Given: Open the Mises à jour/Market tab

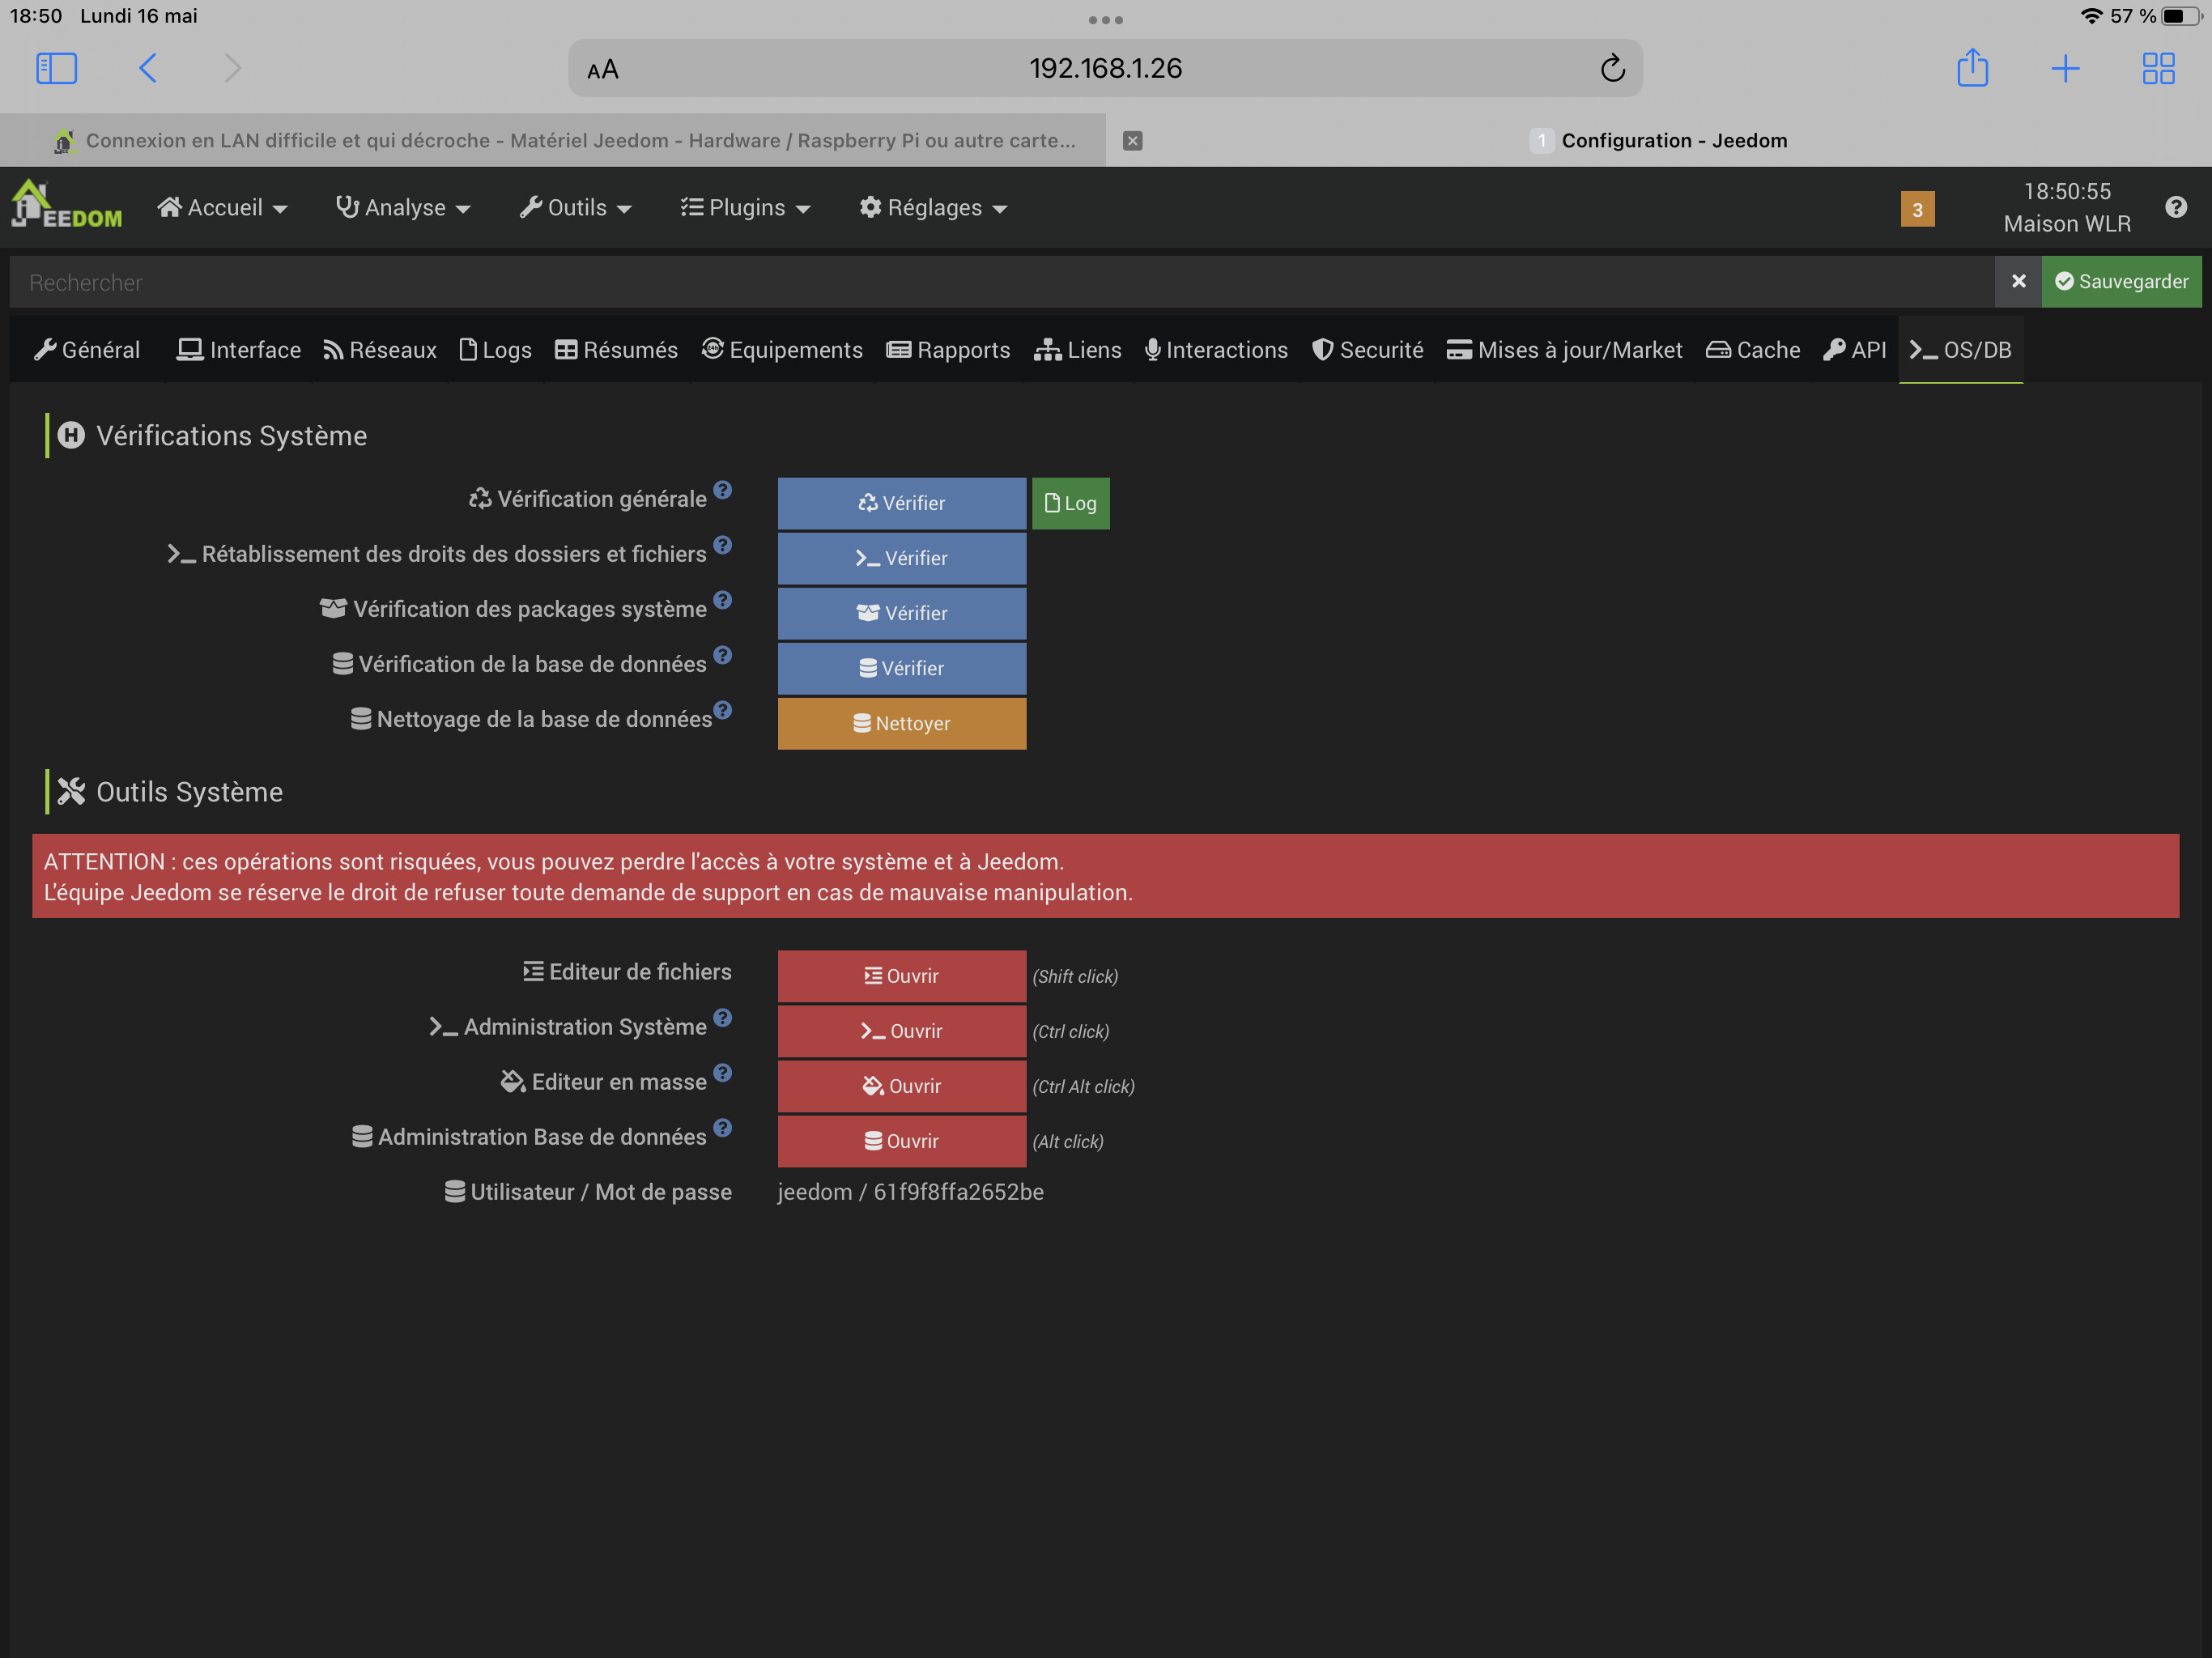Looking at the screenshot, I should 1564,350.
